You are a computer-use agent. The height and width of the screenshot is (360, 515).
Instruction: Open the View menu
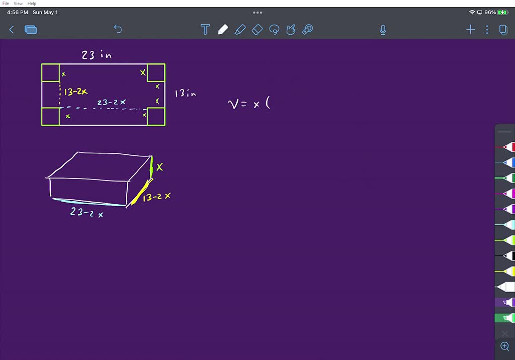coord(18,3)
